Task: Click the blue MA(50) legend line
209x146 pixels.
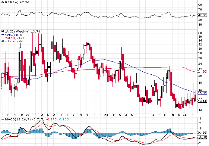Action: tap(3, 35)
